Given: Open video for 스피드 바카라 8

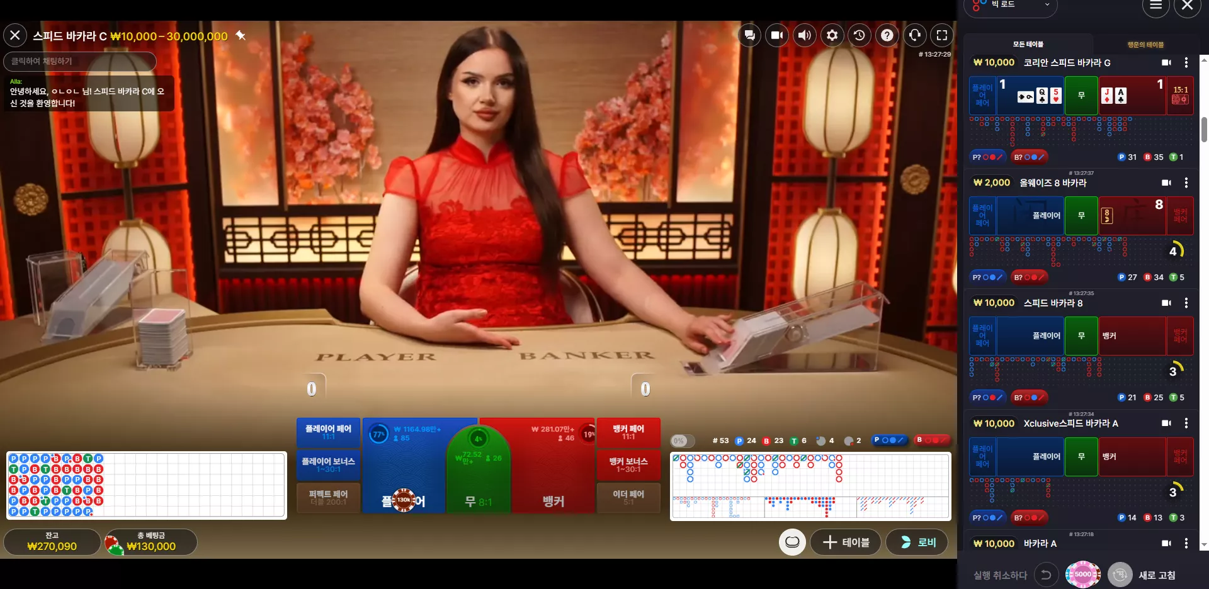Looking at the screenshot, I should coord(1166,303).
